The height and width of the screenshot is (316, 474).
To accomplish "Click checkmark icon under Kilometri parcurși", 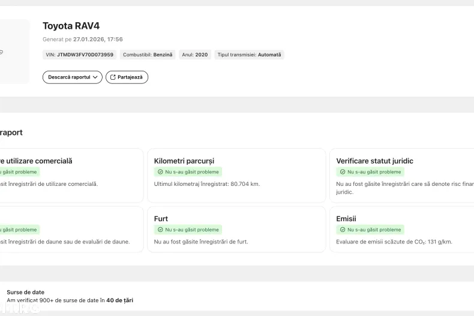I will tap(160, 171).
